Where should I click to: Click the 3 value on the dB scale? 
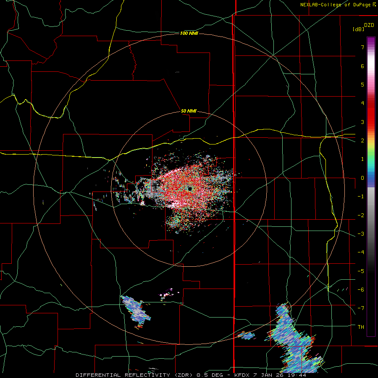(x=362, y=122)
